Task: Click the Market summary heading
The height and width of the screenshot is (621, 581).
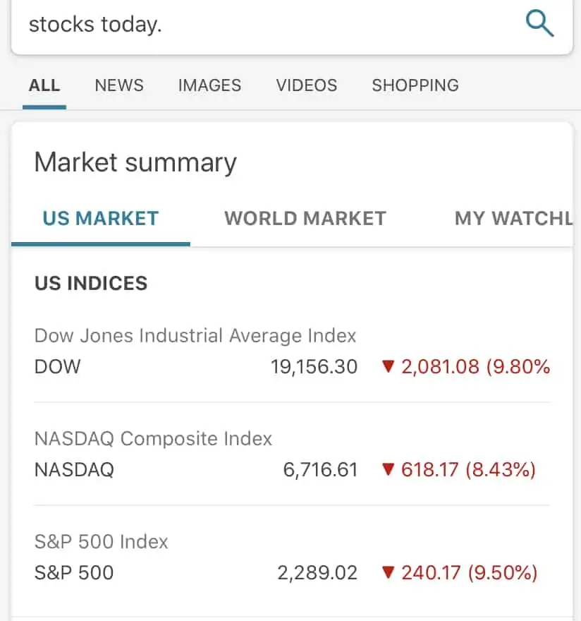Action: [135, 162]
